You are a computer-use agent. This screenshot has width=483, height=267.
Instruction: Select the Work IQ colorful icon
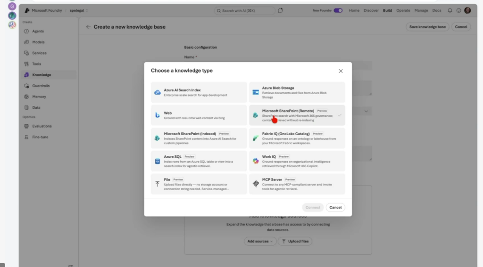pos(256,161)
